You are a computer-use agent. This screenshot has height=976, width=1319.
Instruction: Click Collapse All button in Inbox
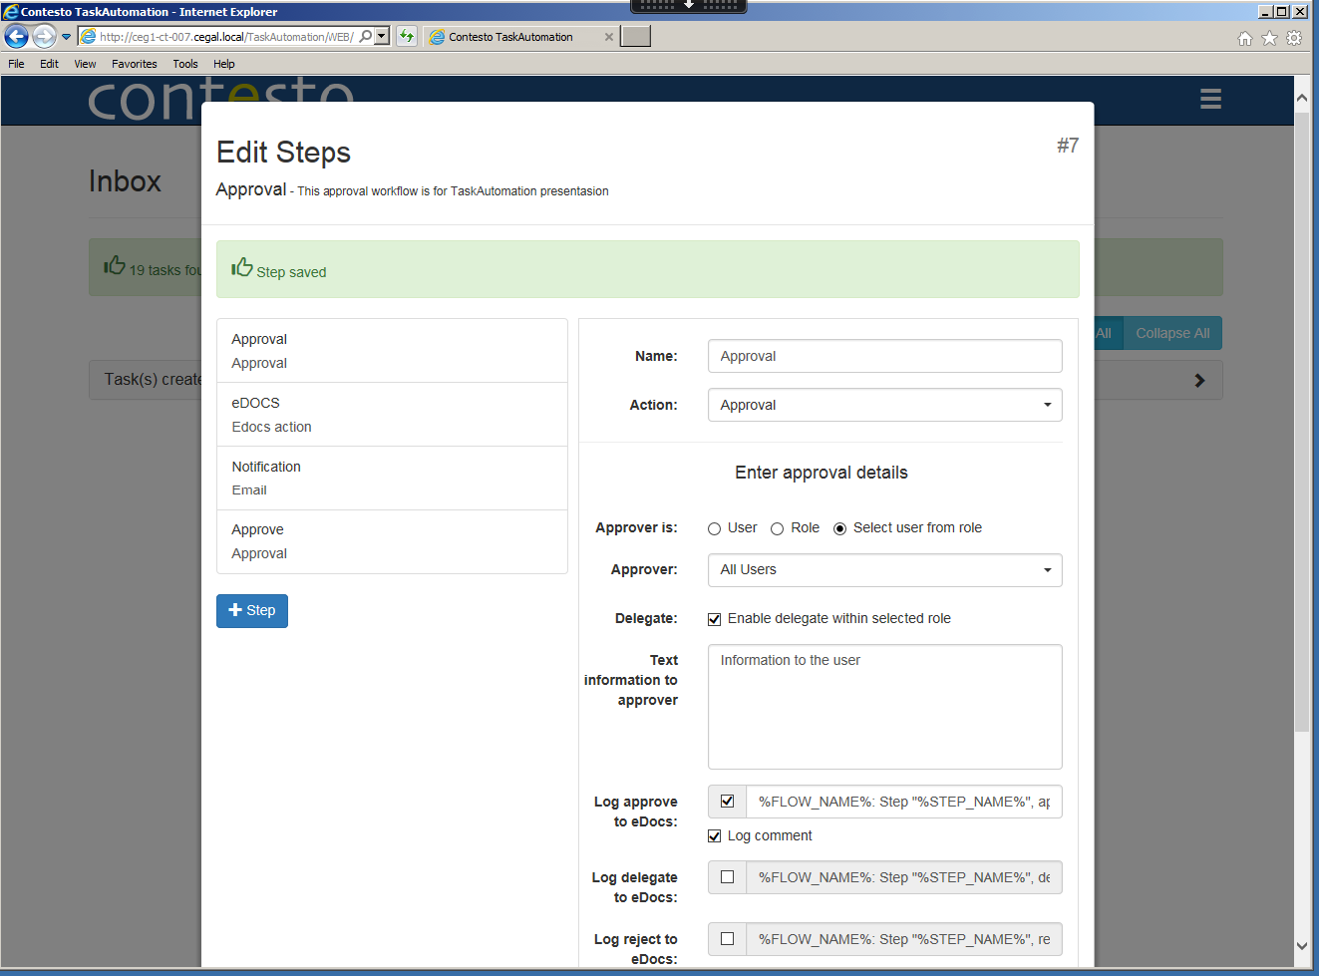tap(1172, 333)
